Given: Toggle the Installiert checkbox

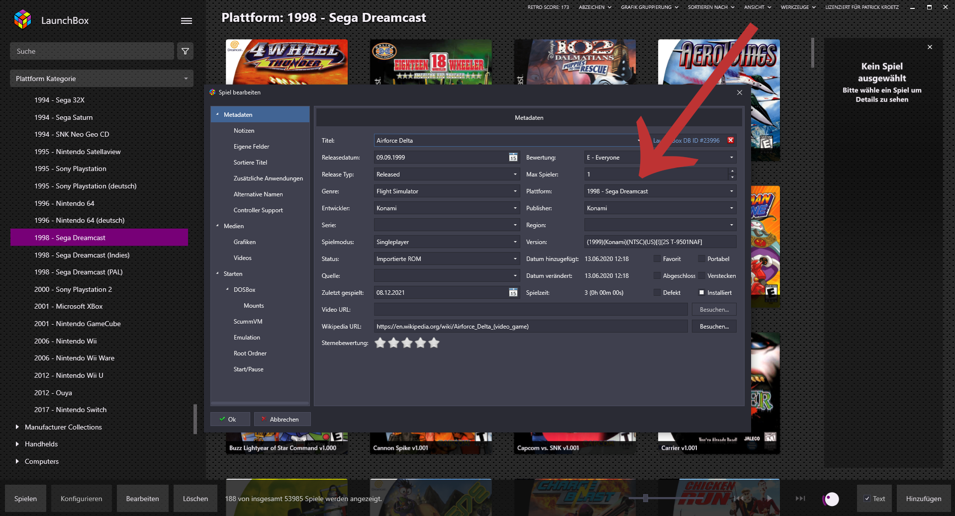Looking at the screenshot, I should 702,293.
